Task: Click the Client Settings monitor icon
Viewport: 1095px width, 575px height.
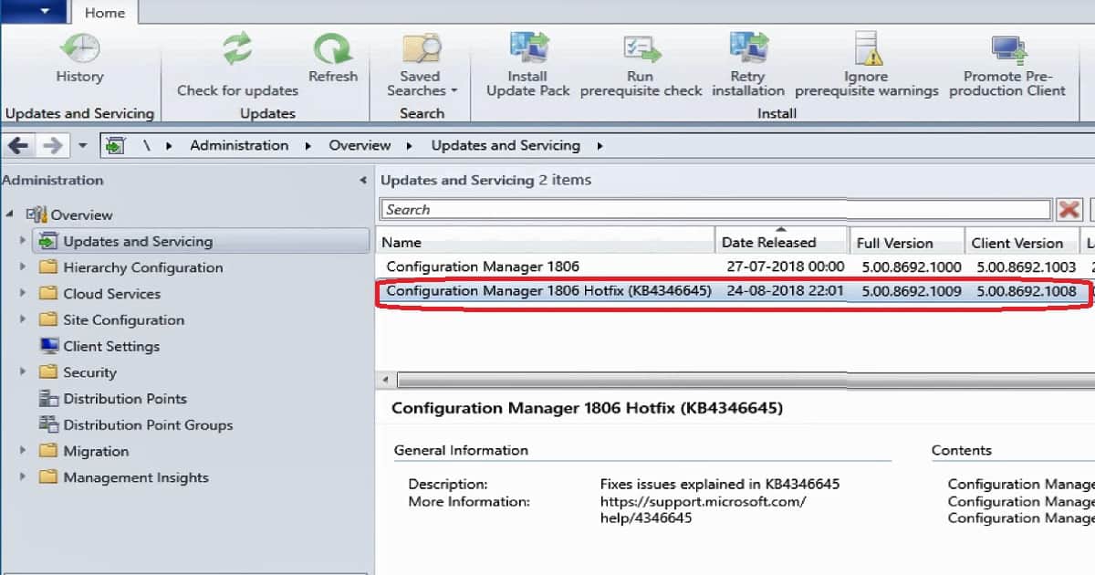Action: pos(48,346)
